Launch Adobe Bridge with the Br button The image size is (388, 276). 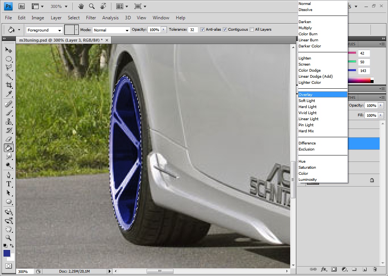22,6
